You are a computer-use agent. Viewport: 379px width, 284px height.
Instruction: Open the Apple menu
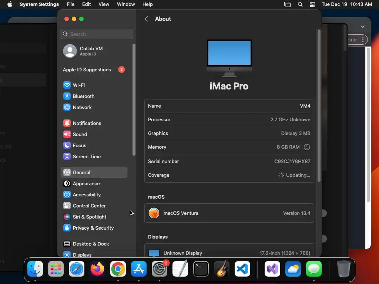pyautogui.click(x=10, y=4)
